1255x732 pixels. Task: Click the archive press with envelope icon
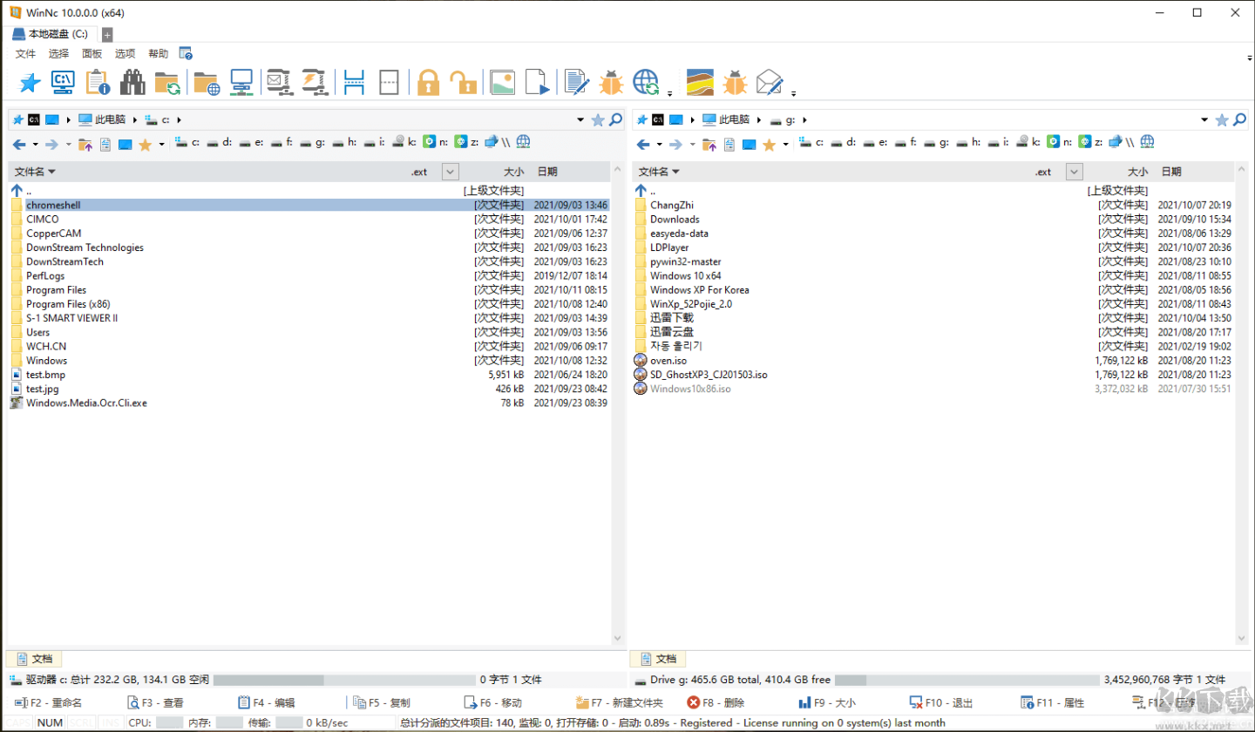(x=278, y=83)
